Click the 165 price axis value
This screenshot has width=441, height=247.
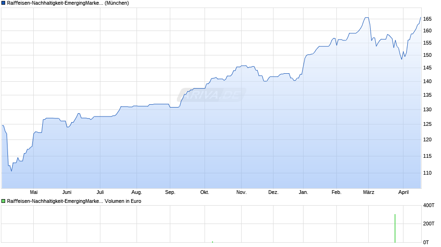pos(427,19)
